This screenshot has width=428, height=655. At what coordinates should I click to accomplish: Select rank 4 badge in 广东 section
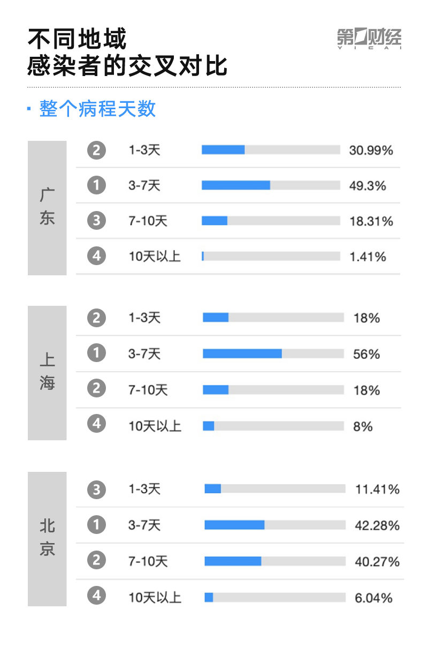pyautogui.click(x=96, y=256)
